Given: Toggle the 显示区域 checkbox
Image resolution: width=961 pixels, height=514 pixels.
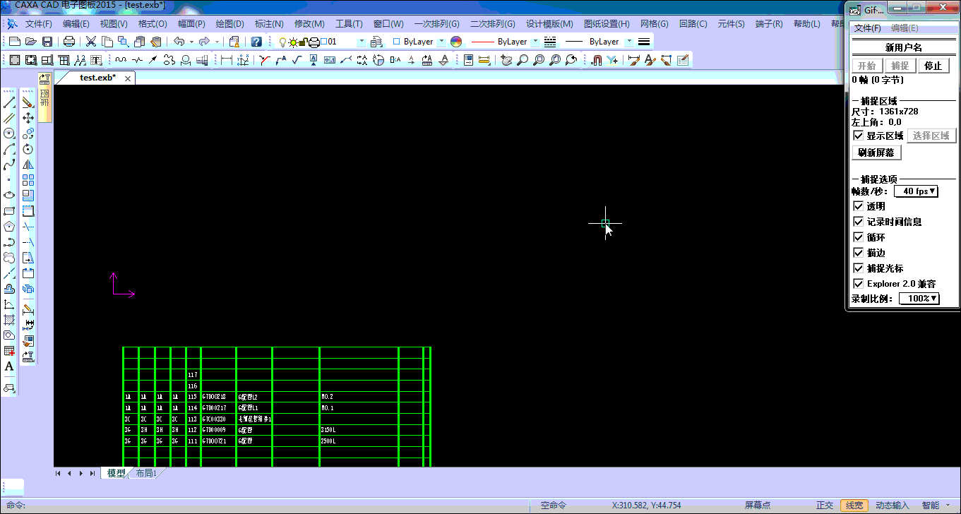Looking at the screenshot, I should (859, 136).
